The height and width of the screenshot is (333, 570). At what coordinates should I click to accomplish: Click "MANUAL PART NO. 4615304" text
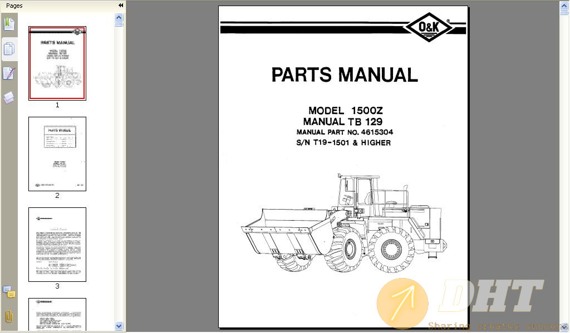pos(345,132)
